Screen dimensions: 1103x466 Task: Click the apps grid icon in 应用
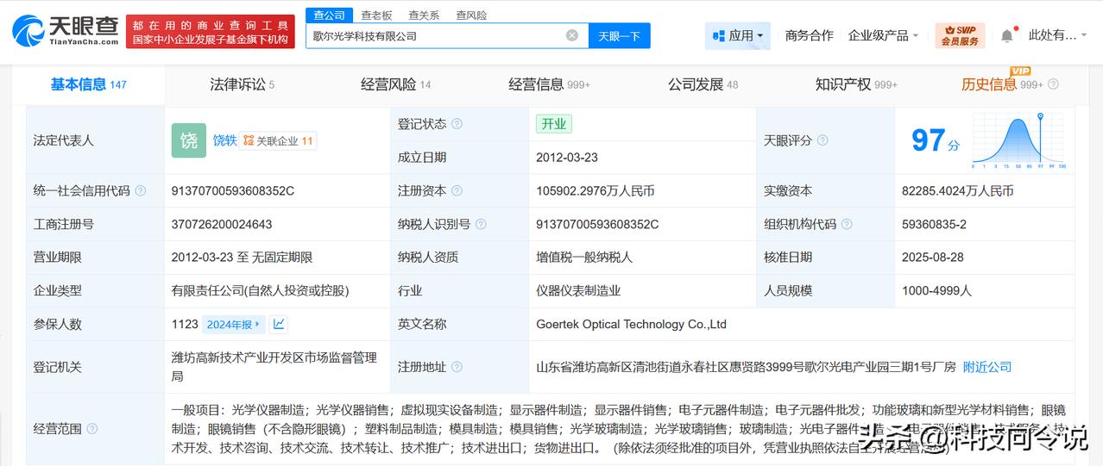pyautogui.click(x=718, y=35)
